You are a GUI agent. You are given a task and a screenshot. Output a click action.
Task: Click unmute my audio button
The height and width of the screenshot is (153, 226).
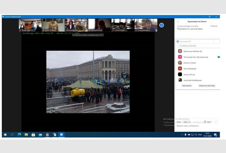click(x=207, y=85)
